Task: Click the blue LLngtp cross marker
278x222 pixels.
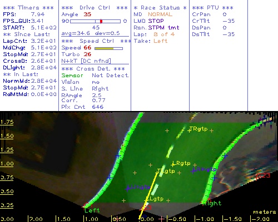Action: [127, 189]
